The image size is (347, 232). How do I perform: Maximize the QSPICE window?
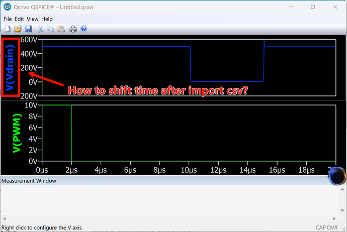coord(313,7)
